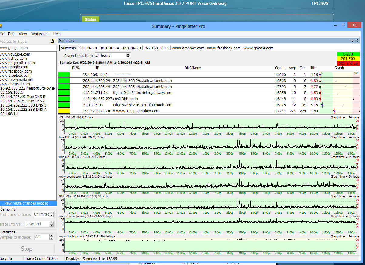Image resolution: width=365 pixels, height=265 pixels.
Task: Pin the Summary panel with the pushpin icon
Action: click(x=352, y=40)
